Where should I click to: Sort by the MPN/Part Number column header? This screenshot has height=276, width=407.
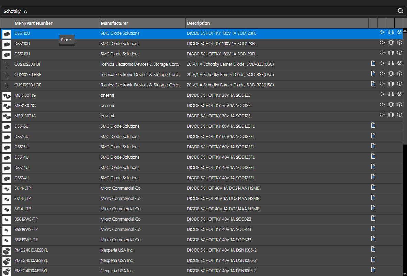pyautogui.click(x=55, y=23)
